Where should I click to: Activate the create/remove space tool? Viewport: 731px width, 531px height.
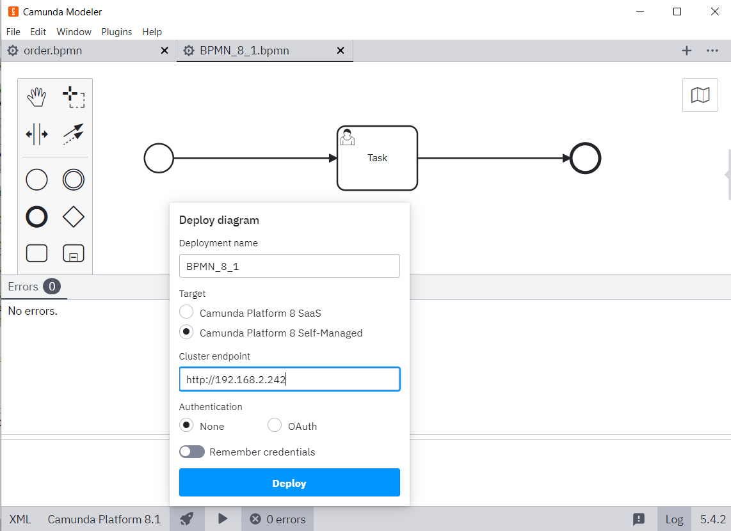click(x=36, y=134)
